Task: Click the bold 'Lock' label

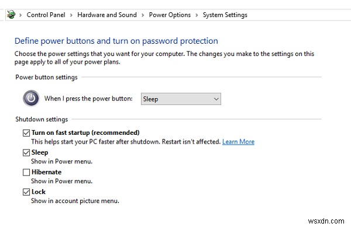Action: (x=39, y=192)
